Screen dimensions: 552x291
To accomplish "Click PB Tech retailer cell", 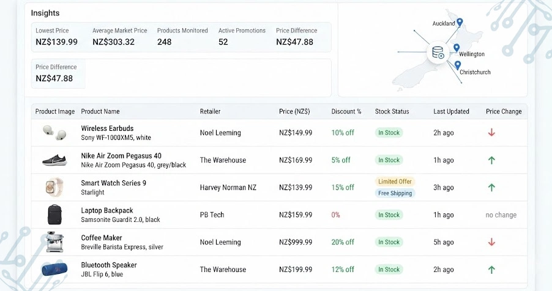I will [212, 215].
